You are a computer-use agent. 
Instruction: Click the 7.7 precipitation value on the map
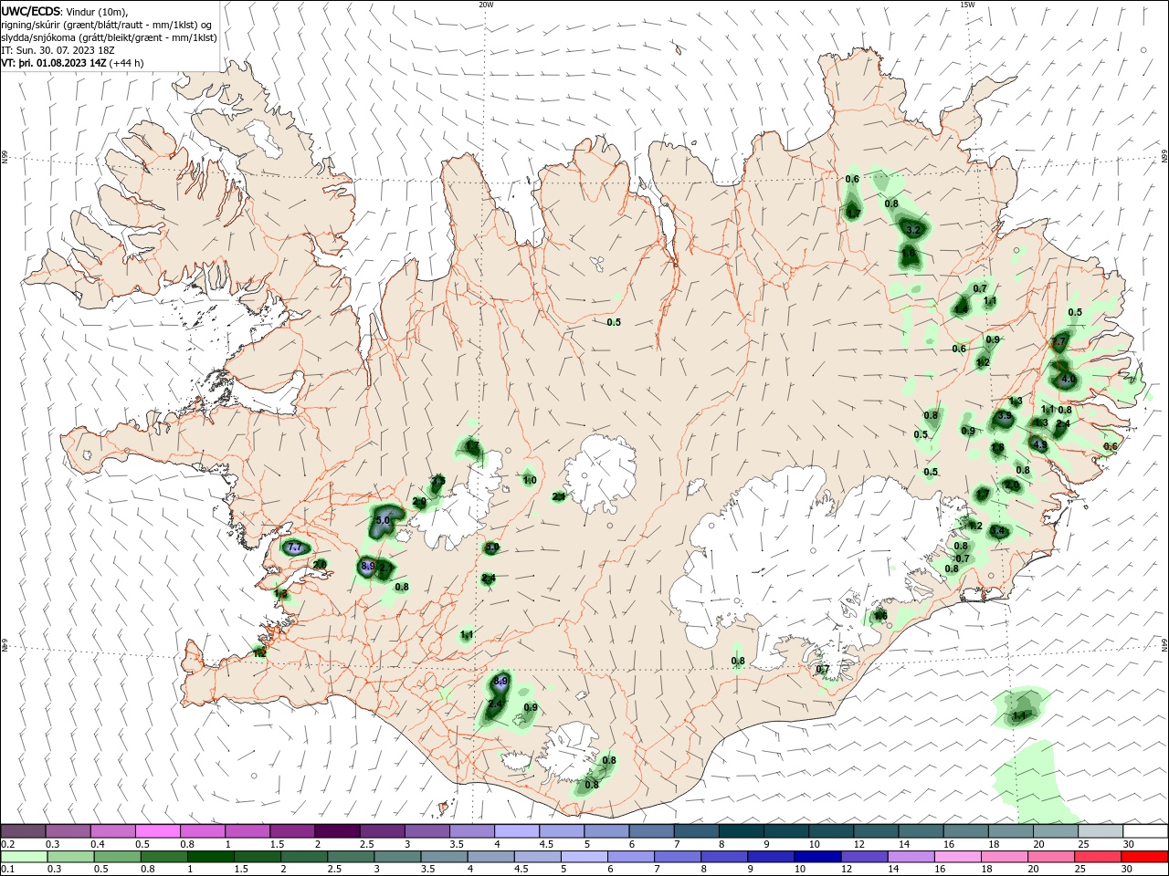coord(295,547)
